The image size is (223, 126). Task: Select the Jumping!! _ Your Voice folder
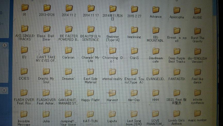68,114
